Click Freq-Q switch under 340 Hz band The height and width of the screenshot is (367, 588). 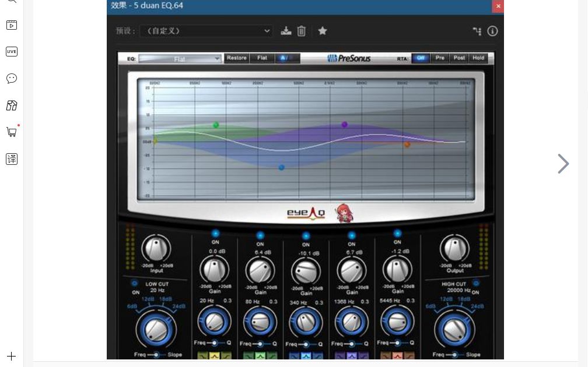(306, 344)
